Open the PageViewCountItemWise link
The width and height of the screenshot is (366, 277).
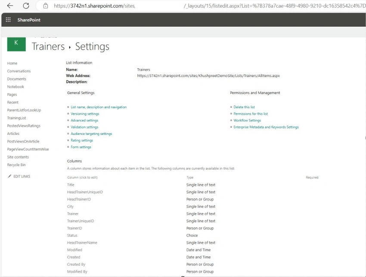(28, 149)
